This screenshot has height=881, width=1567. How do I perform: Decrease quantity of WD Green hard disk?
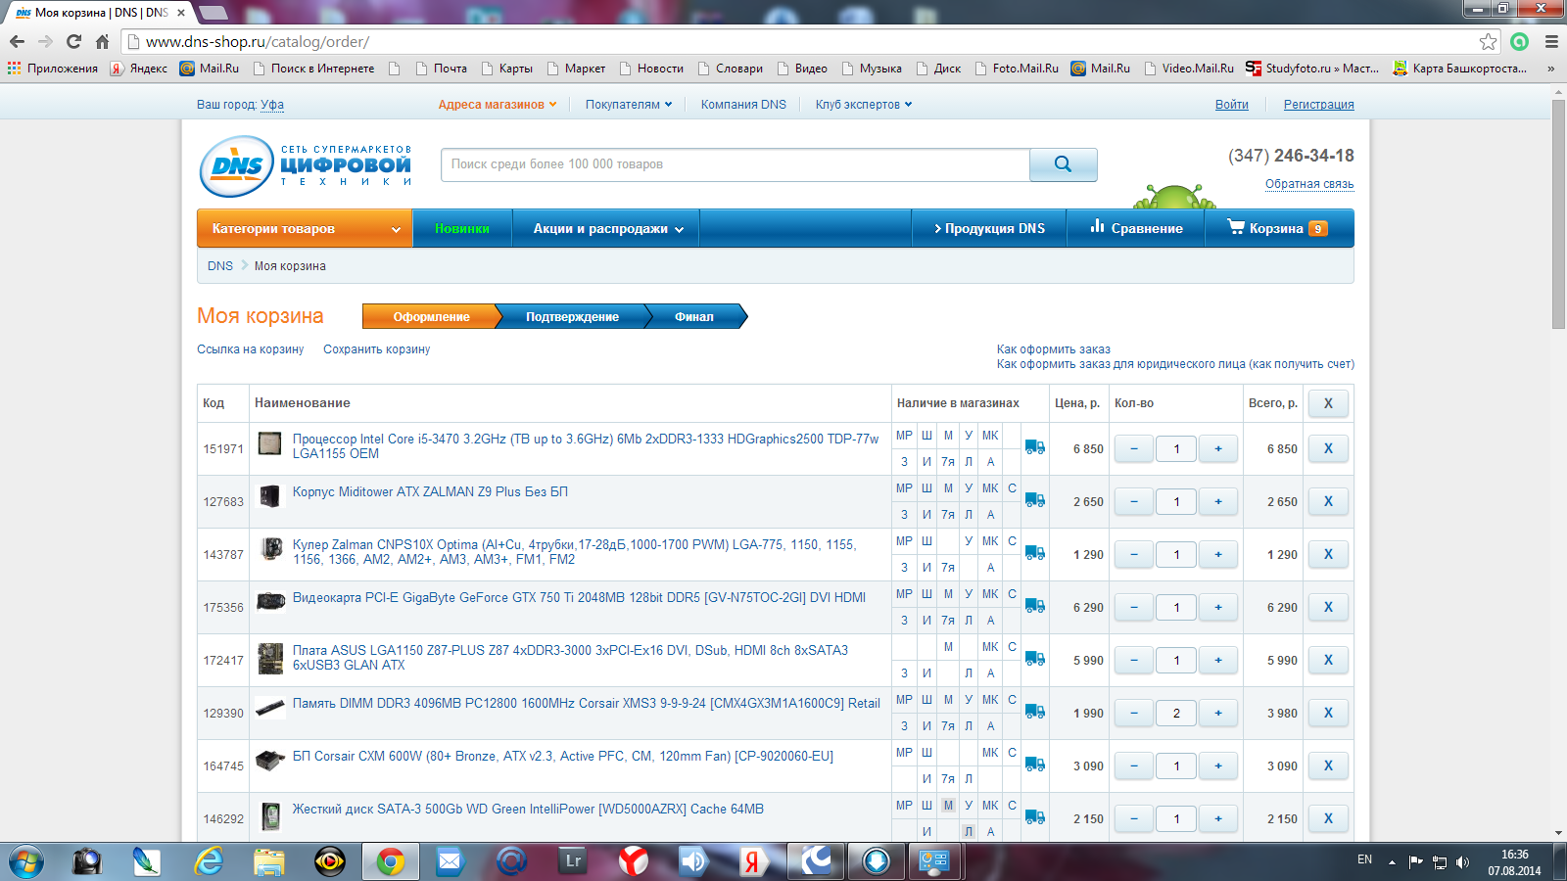click(1134, 818)
